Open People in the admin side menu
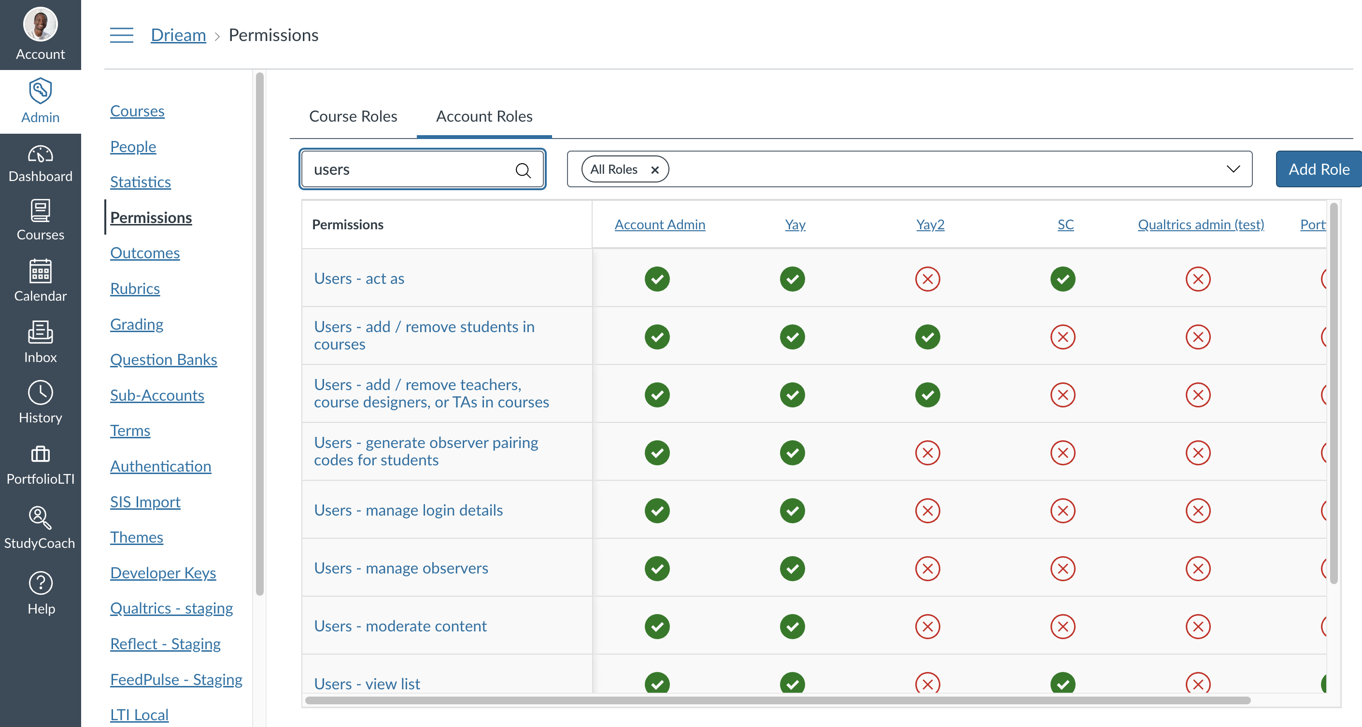Viewport: 1362px width, 727px height. 133,146
